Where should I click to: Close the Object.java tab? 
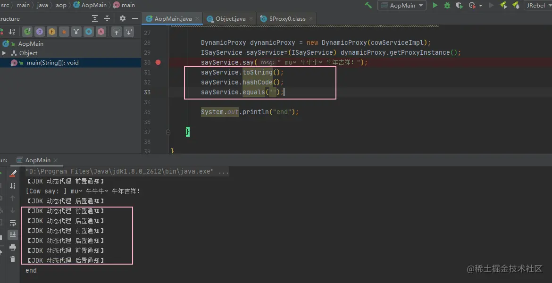251,19
